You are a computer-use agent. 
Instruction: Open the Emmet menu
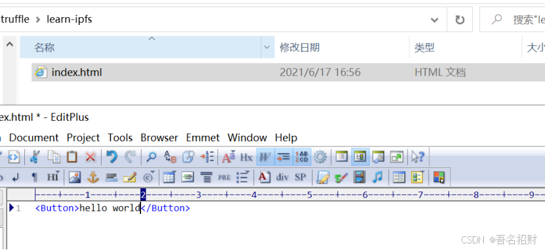[x=203, y=138]
